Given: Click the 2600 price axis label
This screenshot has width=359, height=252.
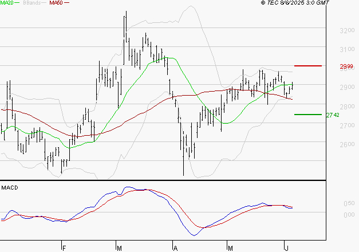Looking at the screenshot, I should (x=347, y=144).
